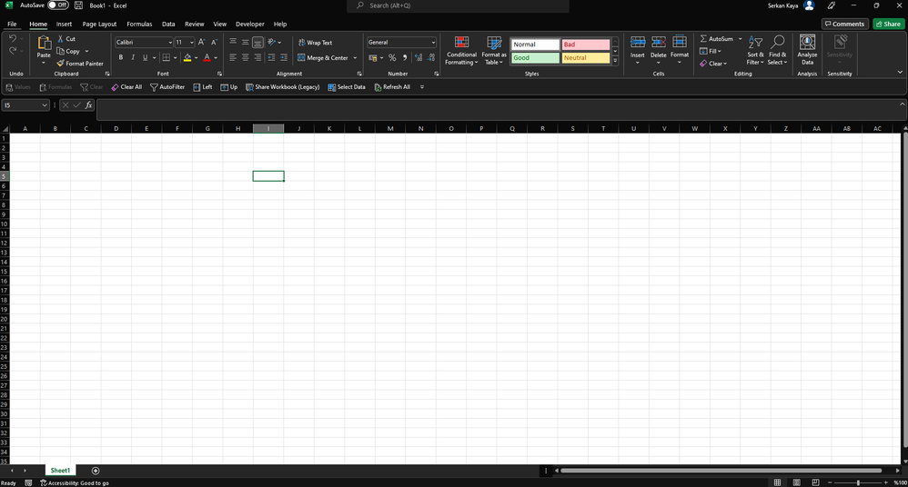908x487 pixels.
Task: Click the Bold formatting icon
Action: click(120, 57)
